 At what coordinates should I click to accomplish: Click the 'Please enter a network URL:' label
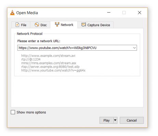point(39,41)
